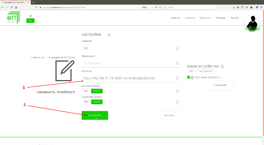Click info icon beside the название field
Viewport: 264px width, 145px height.
[177, 48]
